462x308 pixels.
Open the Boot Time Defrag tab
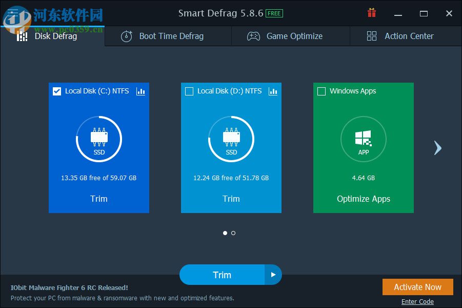[171, 36]
